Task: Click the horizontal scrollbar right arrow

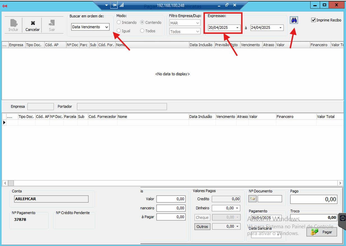Action: click(x=340, y=183)
